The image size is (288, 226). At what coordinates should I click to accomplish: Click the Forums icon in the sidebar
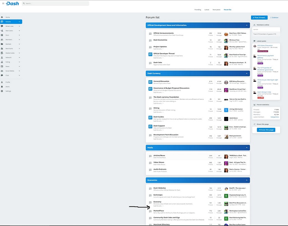pos(2,22)
